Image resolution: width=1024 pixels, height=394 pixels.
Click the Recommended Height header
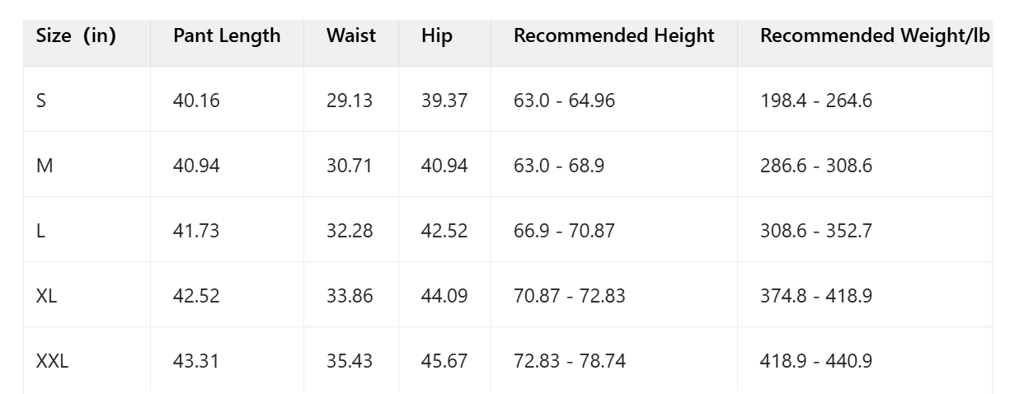click(613, 36)
